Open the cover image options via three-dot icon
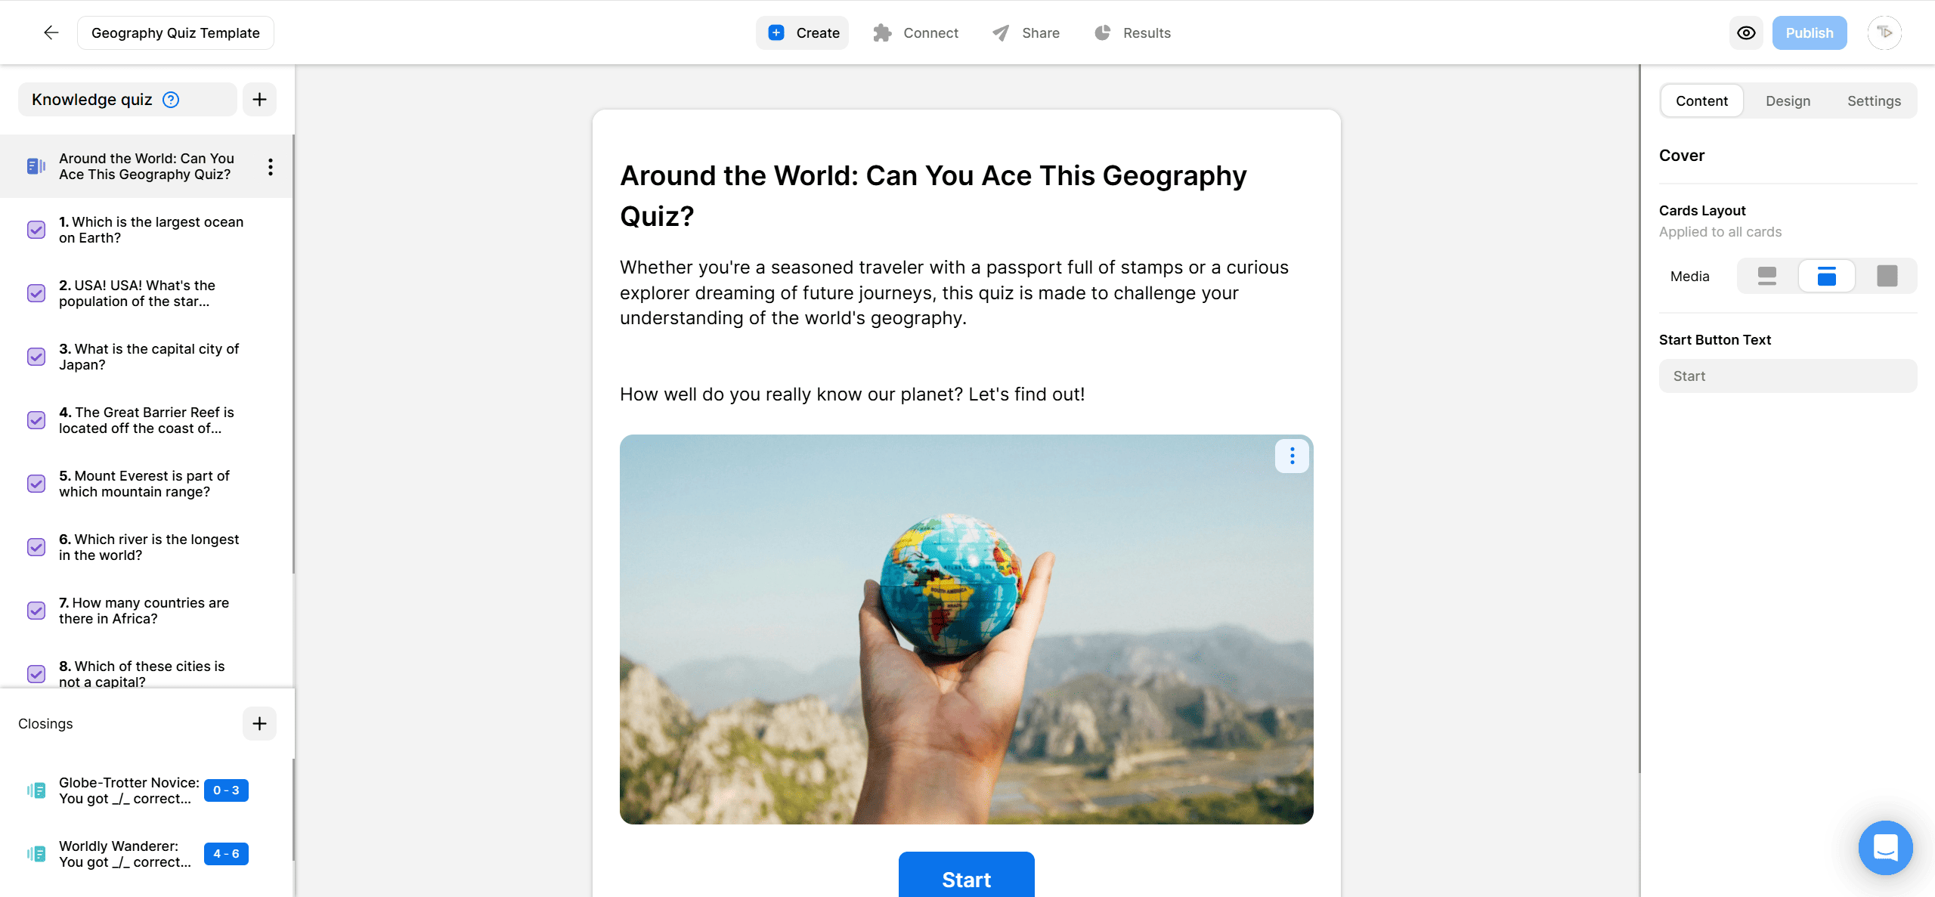The width and height of the screenshot is (1935, 897). 1292,456
